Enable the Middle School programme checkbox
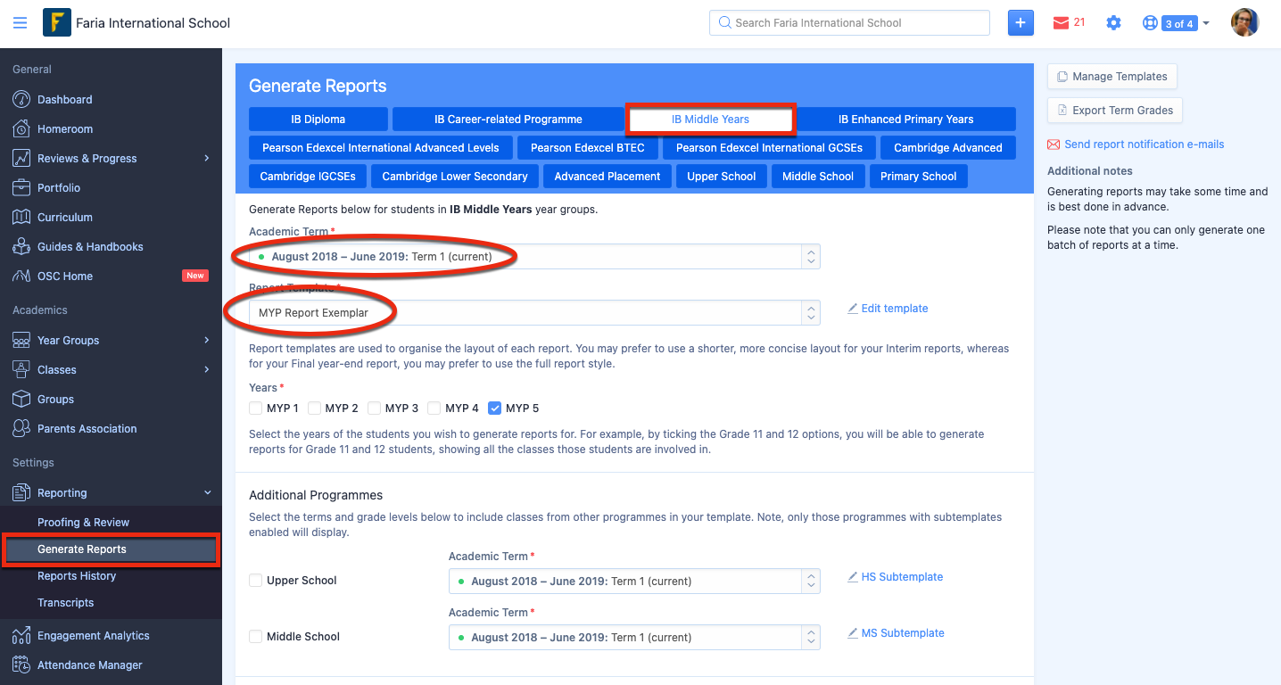 [x=256, y=637]
